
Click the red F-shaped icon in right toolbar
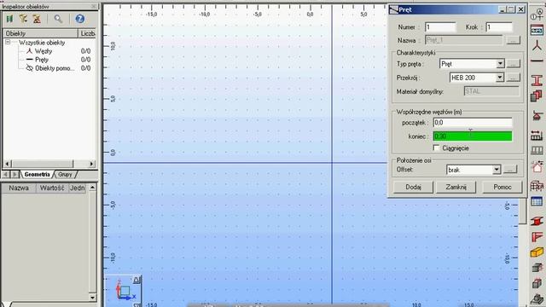pos(537,237)
